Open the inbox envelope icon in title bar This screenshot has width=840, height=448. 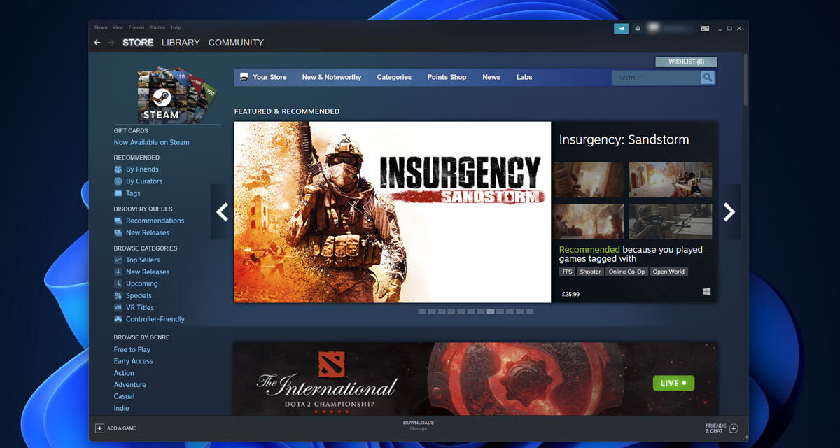[x=638, y=29]
